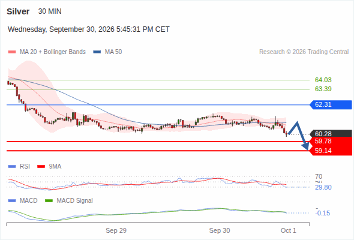Viewport: 354px width, 240px height.
Task: Click the RSI legend color marker
Action: 12,167
